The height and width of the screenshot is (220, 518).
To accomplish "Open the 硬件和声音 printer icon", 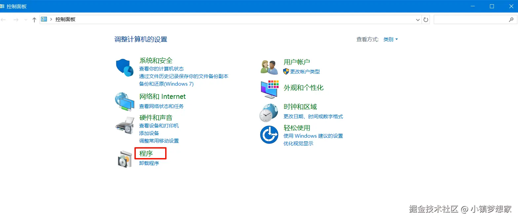I will coord(125,125).
